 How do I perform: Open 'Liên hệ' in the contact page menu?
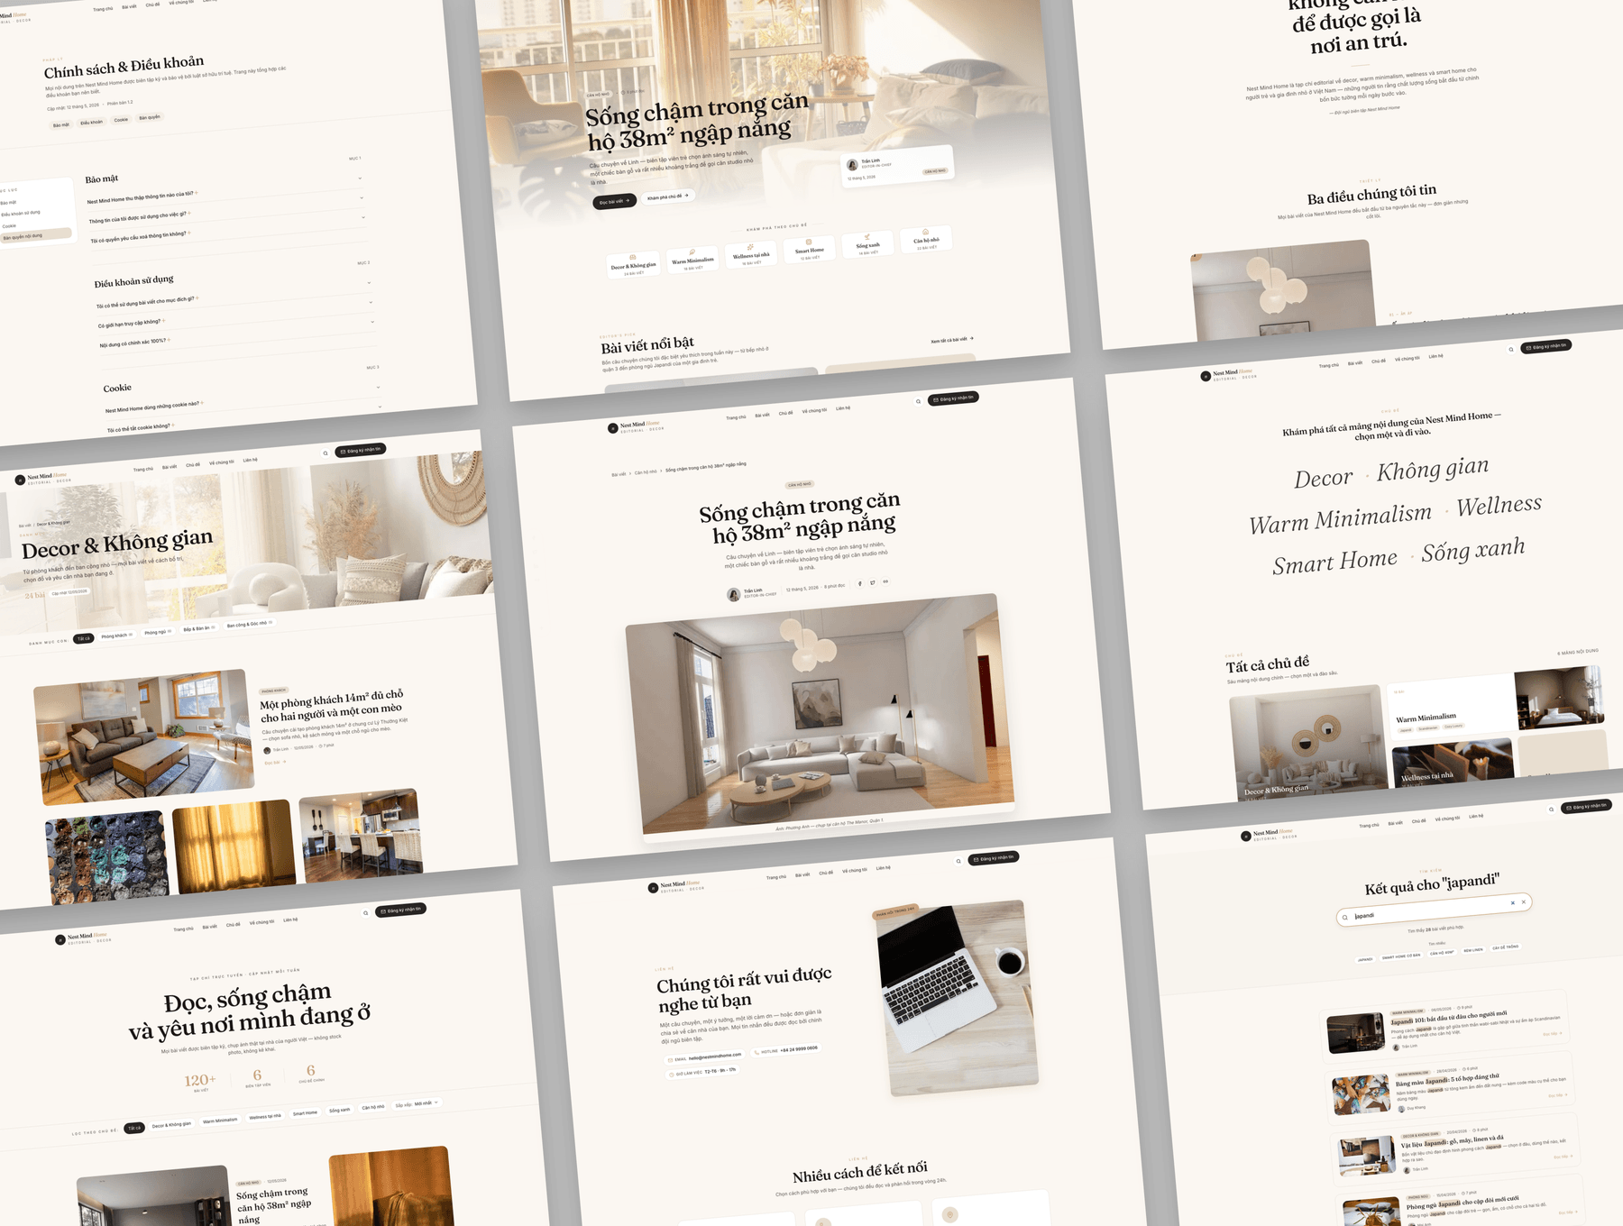tap(882, 868)
